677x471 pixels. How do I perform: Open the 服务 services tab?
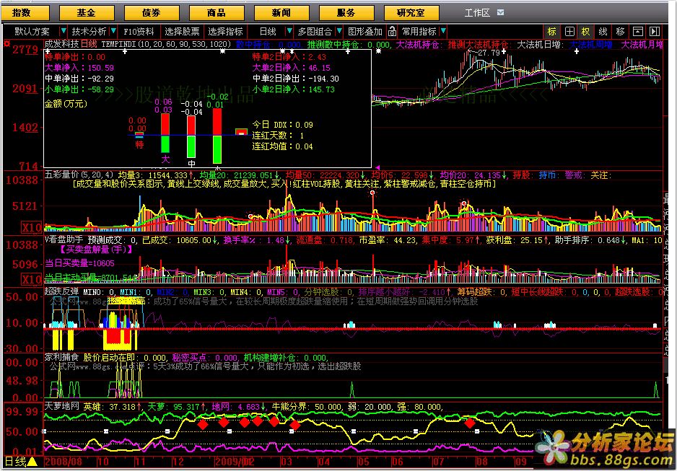[346, 13]
